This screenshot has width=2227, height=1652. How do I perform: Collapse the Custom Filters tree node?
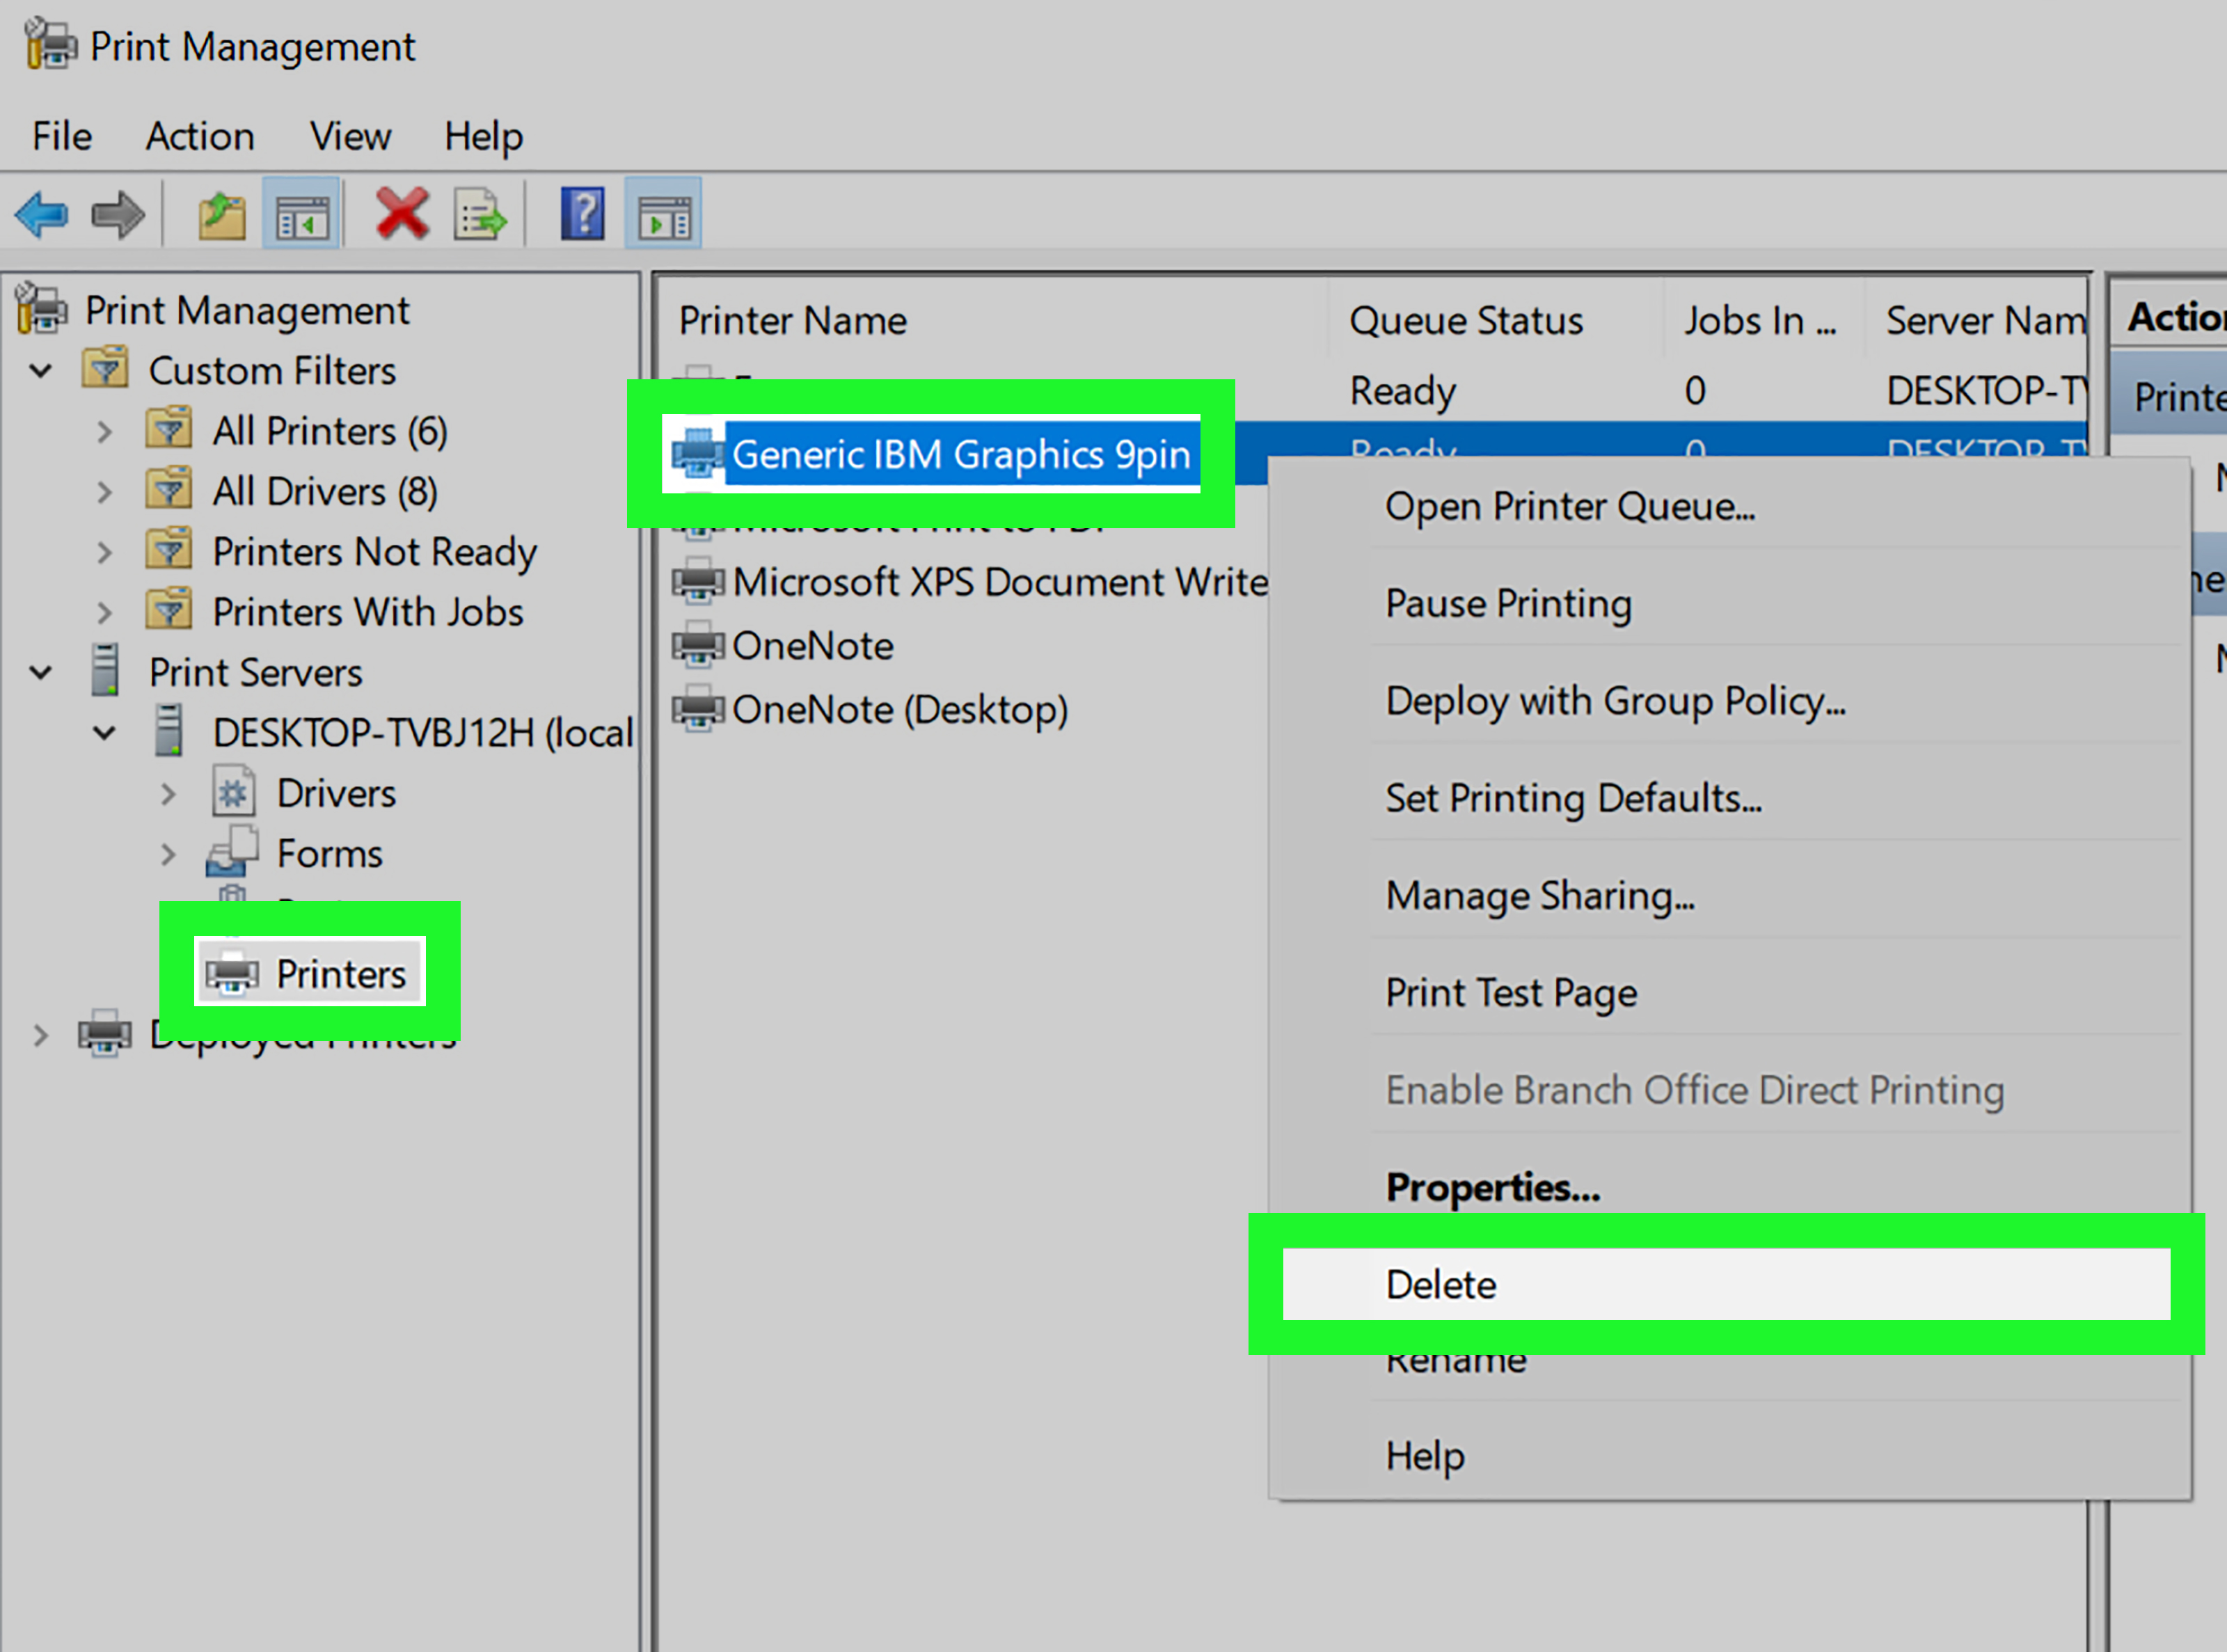[x=41, y=371]
